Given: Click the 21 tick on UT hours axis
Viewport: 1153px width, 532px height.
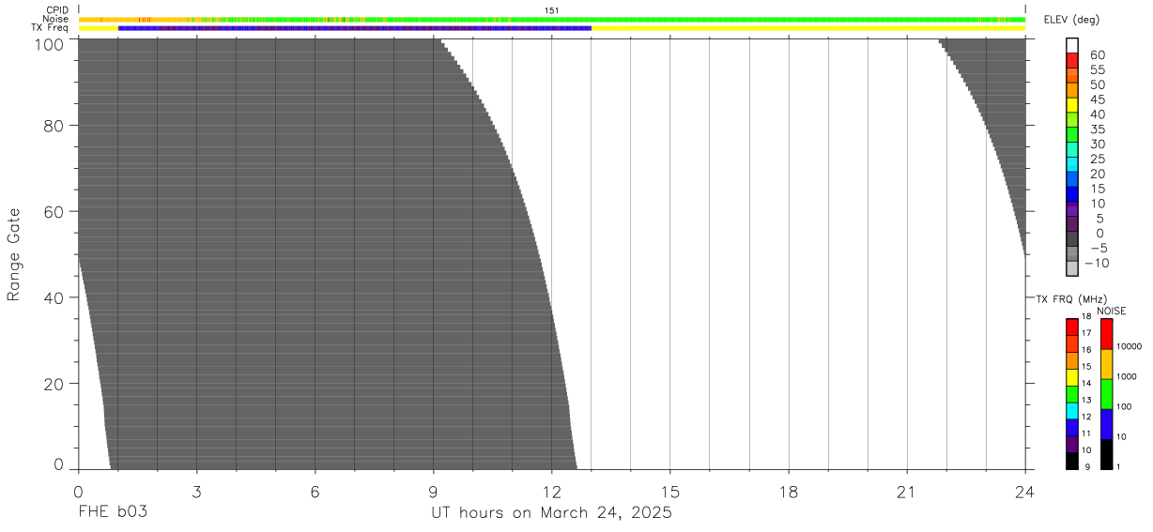Looking at the screenshot, I should (906, 491).
